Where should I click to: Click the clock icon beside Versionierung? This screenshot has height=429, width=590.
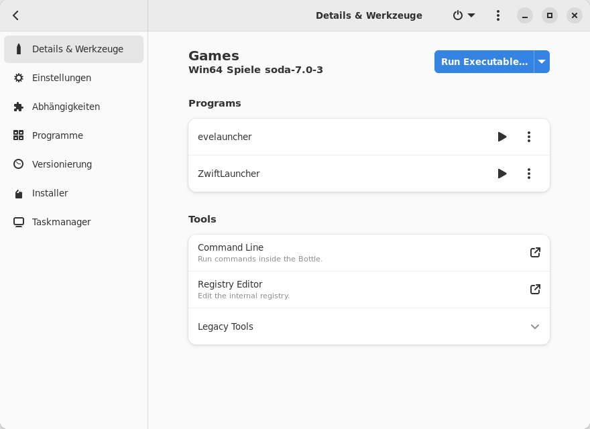click(x=19, y=164)
